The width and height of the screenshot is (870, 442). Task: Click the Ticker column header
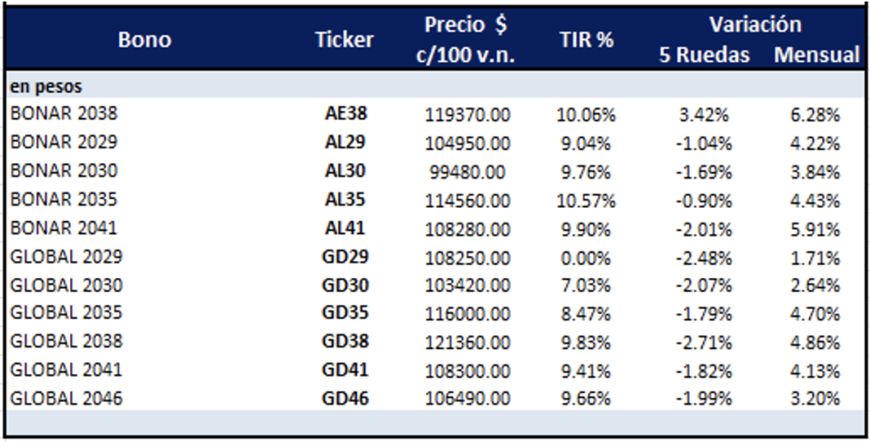point(344,40)
